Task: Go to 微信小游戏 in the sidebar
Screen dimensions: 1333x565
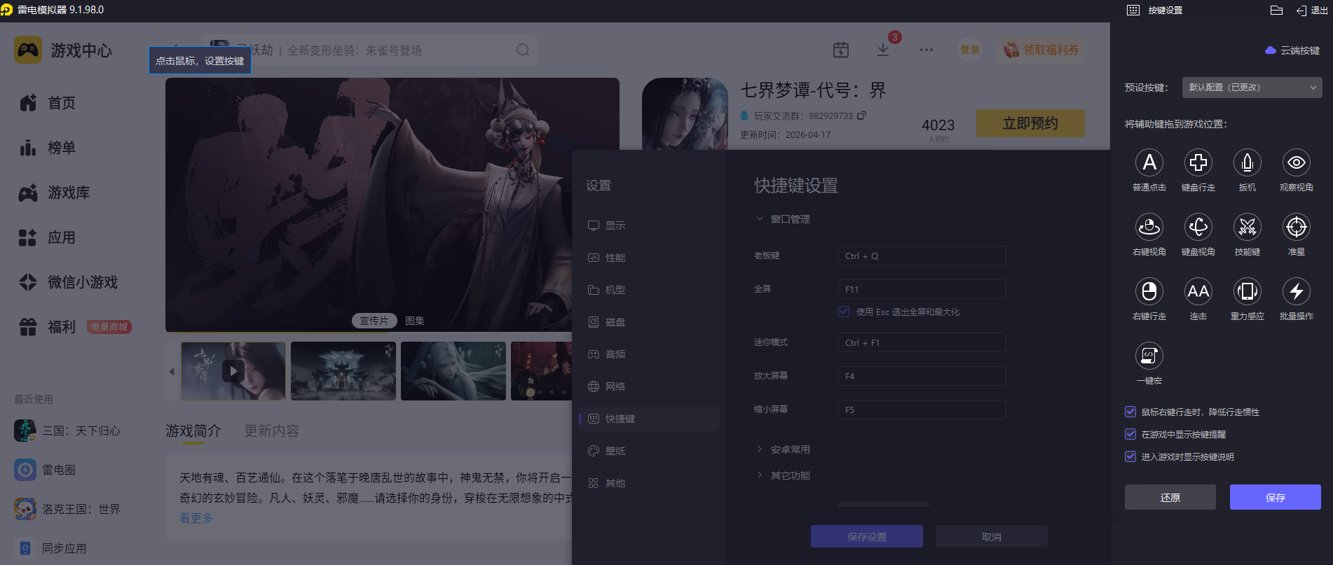Action: pyautogui.click(x=69, y=282)
